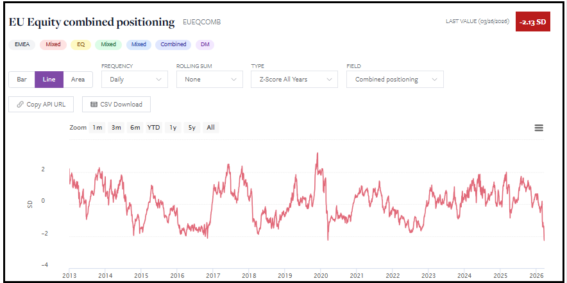Click the link icon in Copy API URL
This screenshot has height=283, width=567.
[x=20, y=104]
